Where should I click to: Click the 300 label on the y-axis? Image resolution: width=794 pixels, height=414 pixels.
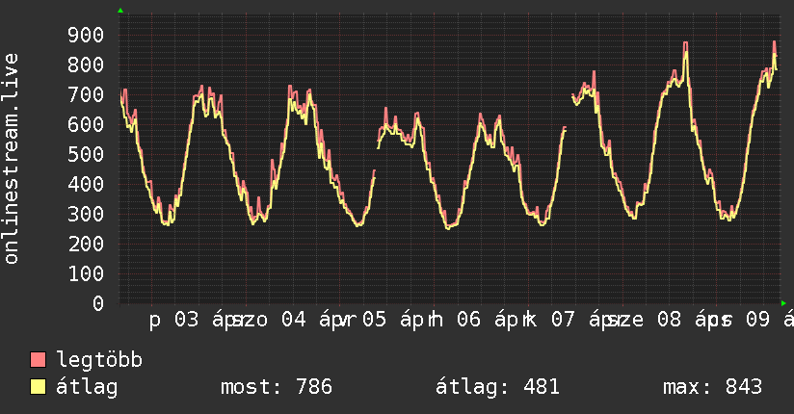tap(87, 214)
